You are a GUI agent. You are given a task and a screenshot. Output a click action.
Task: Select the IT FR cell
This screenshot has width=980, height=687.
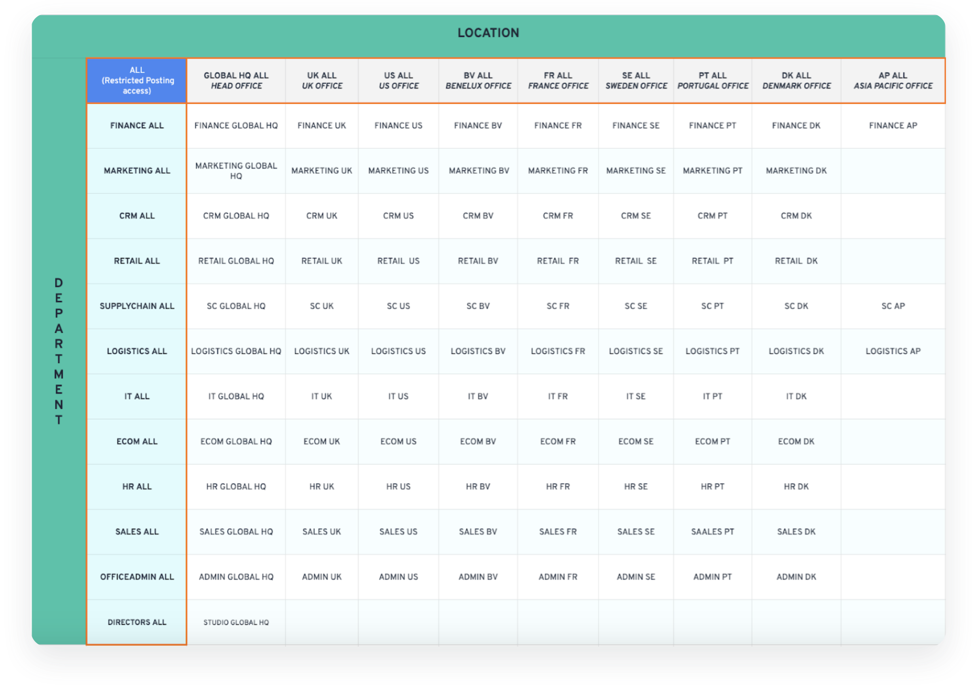coord(557,397)
